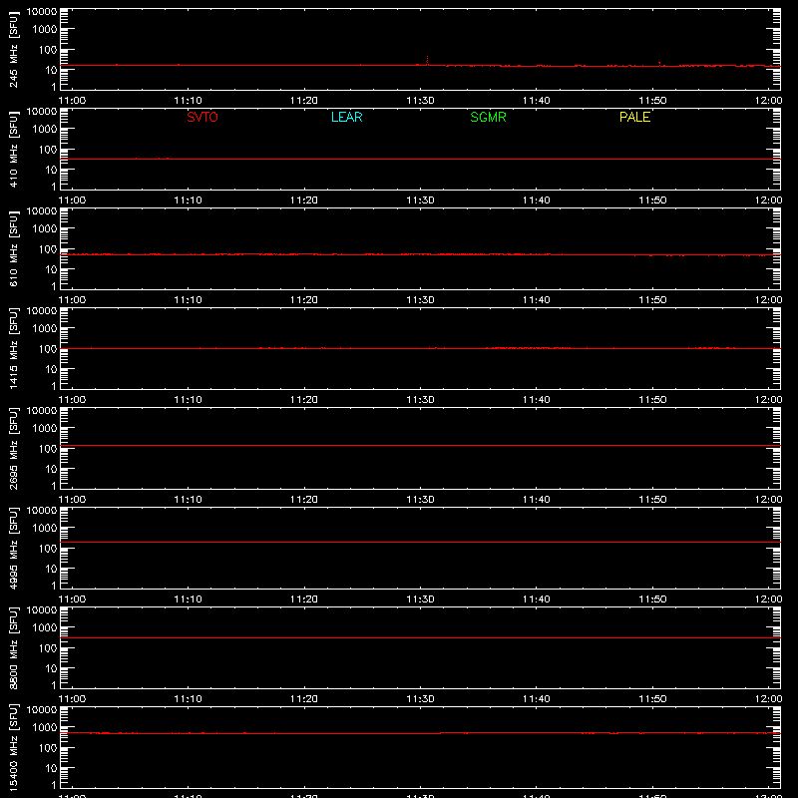Click the red SVTO station label
798x798 pixels.
202,117
